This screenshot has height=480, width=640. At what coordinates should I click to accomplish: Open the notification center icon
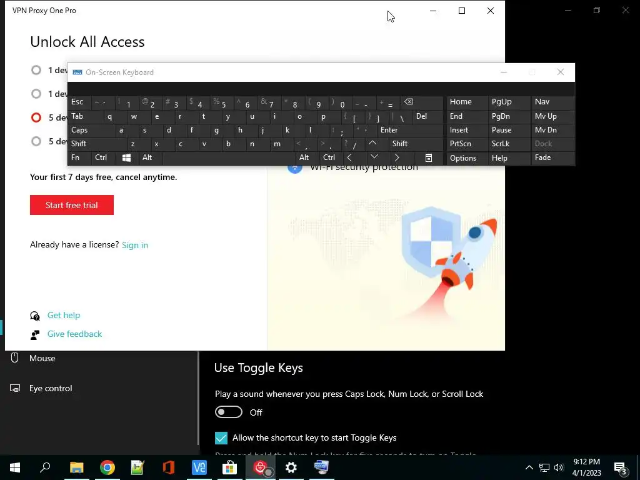point(621,467)
